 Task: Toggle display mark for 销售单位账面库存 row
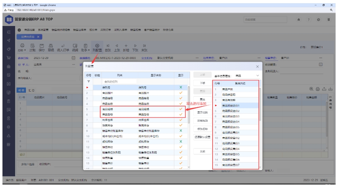coord(181,131)
